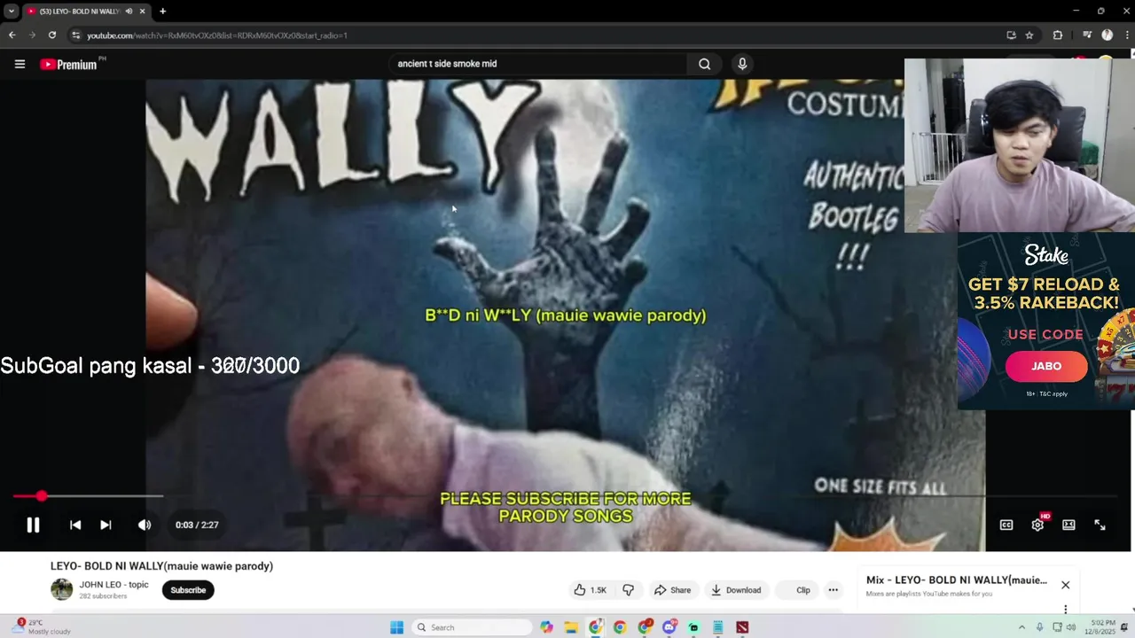Pause the playing video

point(33,525)
